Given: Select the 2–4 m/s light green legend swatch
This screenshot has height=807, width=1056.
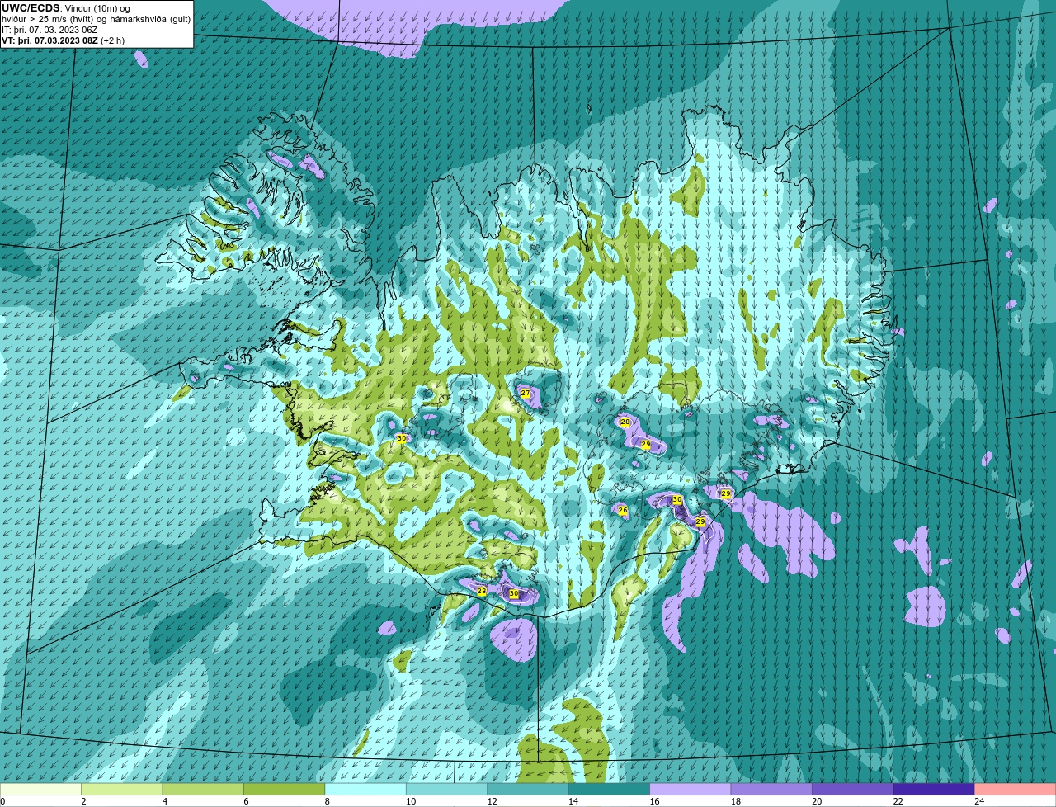Looking at the screenshot, I should (x=122, y=790).
